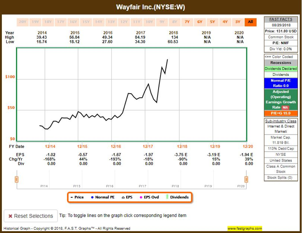Click the 12/14 FY date label

pyautogui.click(x=50, y=146)
